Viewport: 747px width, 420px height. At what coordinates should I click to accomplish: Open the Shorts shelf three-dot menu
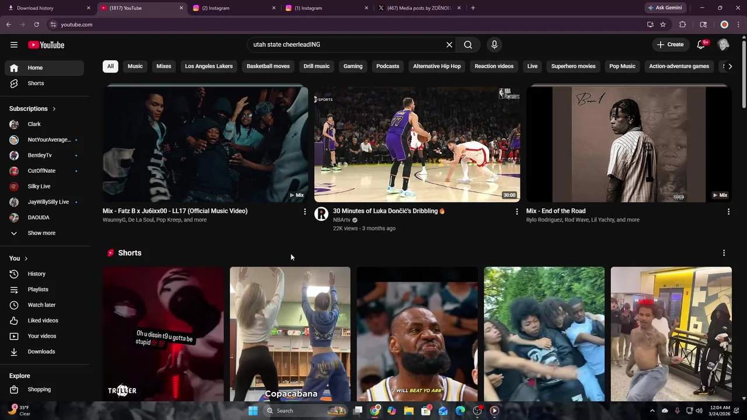724,253
